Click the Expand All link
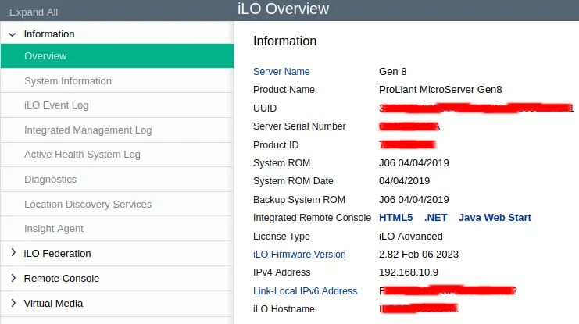Image resolution: width=579 pixels, height=324 pixels. tap(34, 12)
